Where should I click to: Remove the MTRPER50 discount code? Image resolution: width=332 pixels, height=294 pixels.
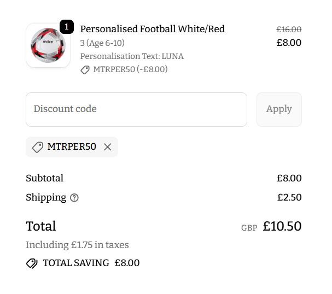[x=107, y=147]
